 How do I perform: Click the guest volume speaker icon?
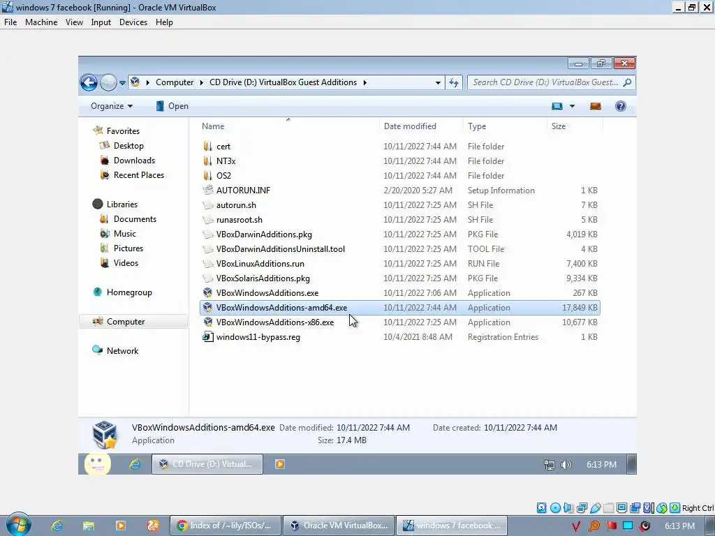coord(566,464)
